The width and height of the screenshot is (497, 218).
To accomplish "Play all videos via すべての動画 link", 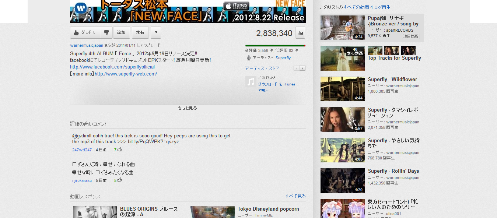I will pyautogui.click(x=367, y=7).
